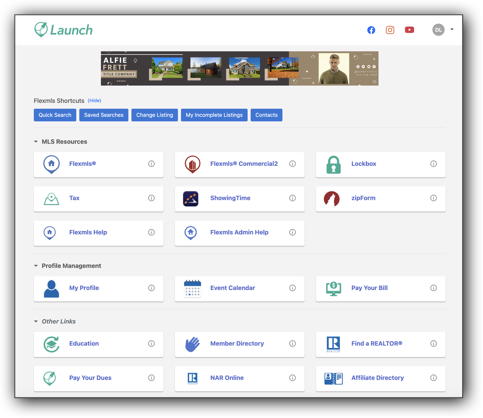
Task: Click the Education graduation cap icon
Action: pos(52,344)
